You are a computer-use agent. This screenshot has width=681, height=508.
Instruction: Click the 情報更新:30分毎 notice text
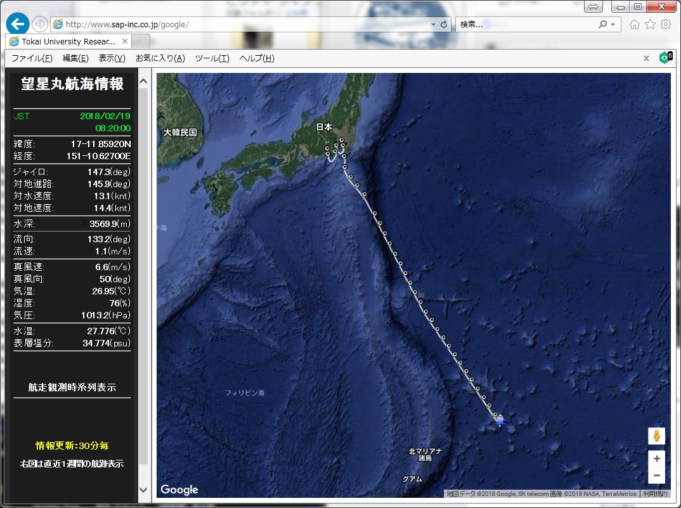click(72, 445)
